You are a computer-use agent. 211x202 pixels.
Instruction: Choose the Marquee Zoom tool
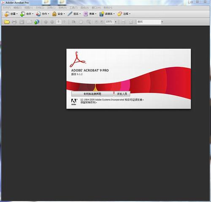coord(89,22)
